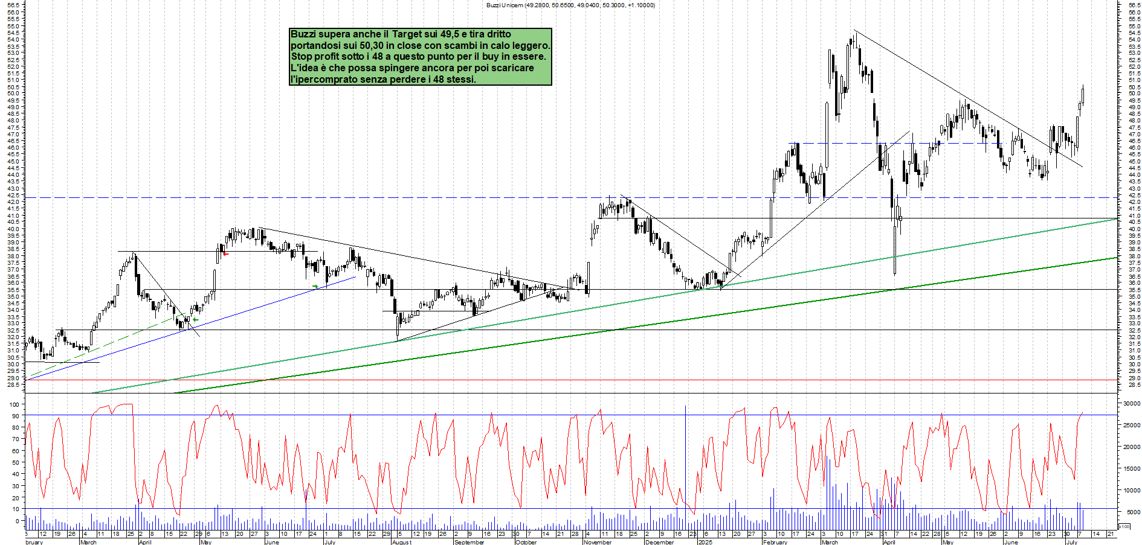Screen dimensions: 1142x545
Task: Click the 10000 volume scale label
Action: pyautogui.click(x=1131, y=491)
